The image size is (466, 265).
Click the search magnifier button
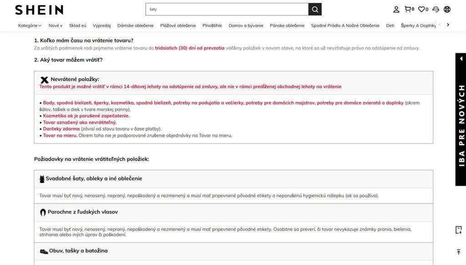tap(315, 10)
